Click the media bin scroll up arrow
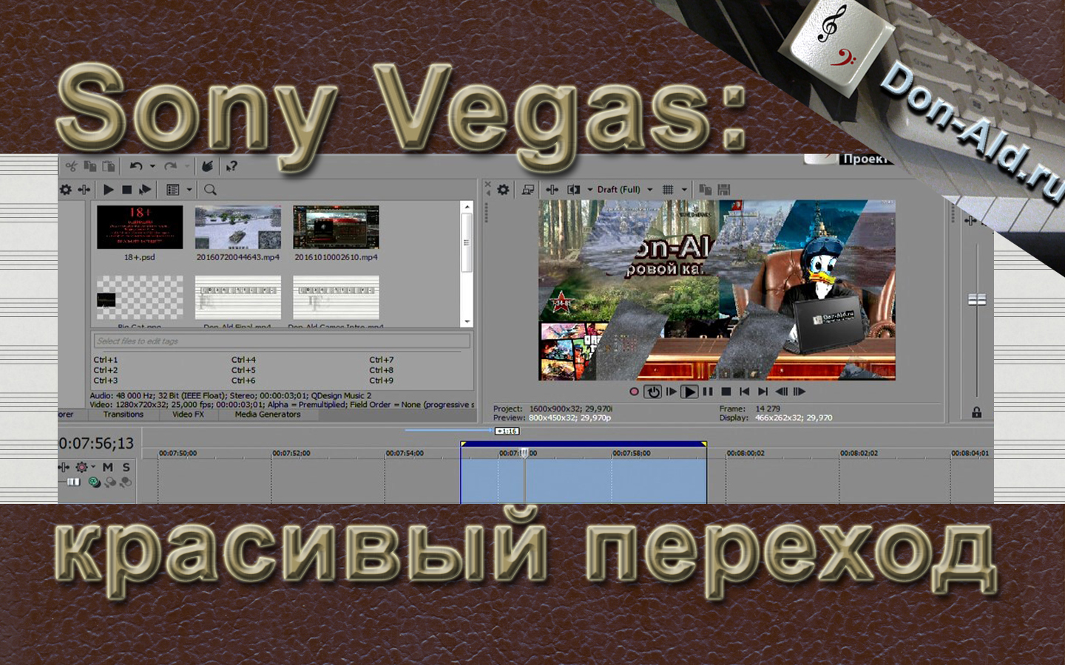 (466, 206)
